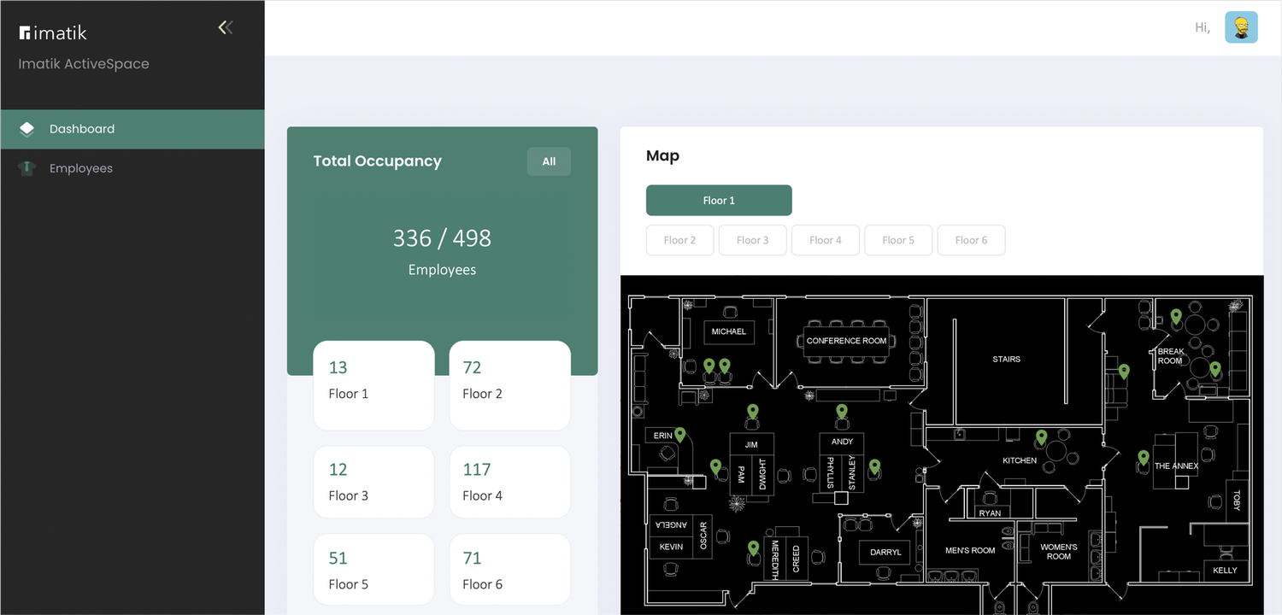Switch to the Floor 2 map view
This screenshot has width=1282, height=615.
pyautogui.click(x=679, y=240)
